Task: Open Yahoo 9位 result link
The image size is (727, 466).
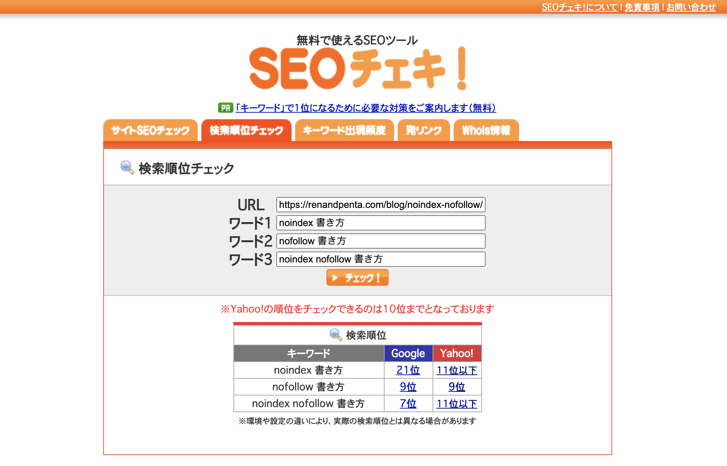Action: (457, 387)
